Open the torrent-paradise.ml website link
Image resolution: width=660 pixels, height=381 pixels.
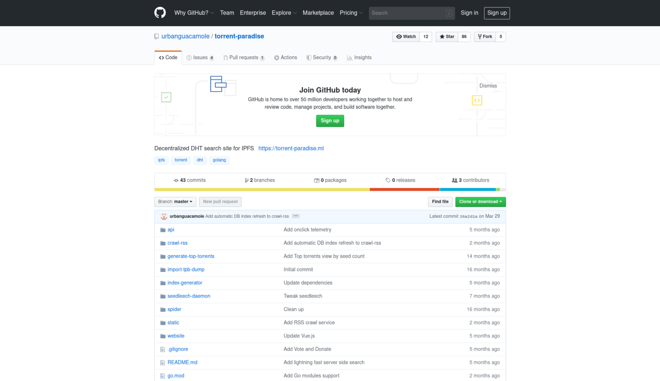coord(291,148)
